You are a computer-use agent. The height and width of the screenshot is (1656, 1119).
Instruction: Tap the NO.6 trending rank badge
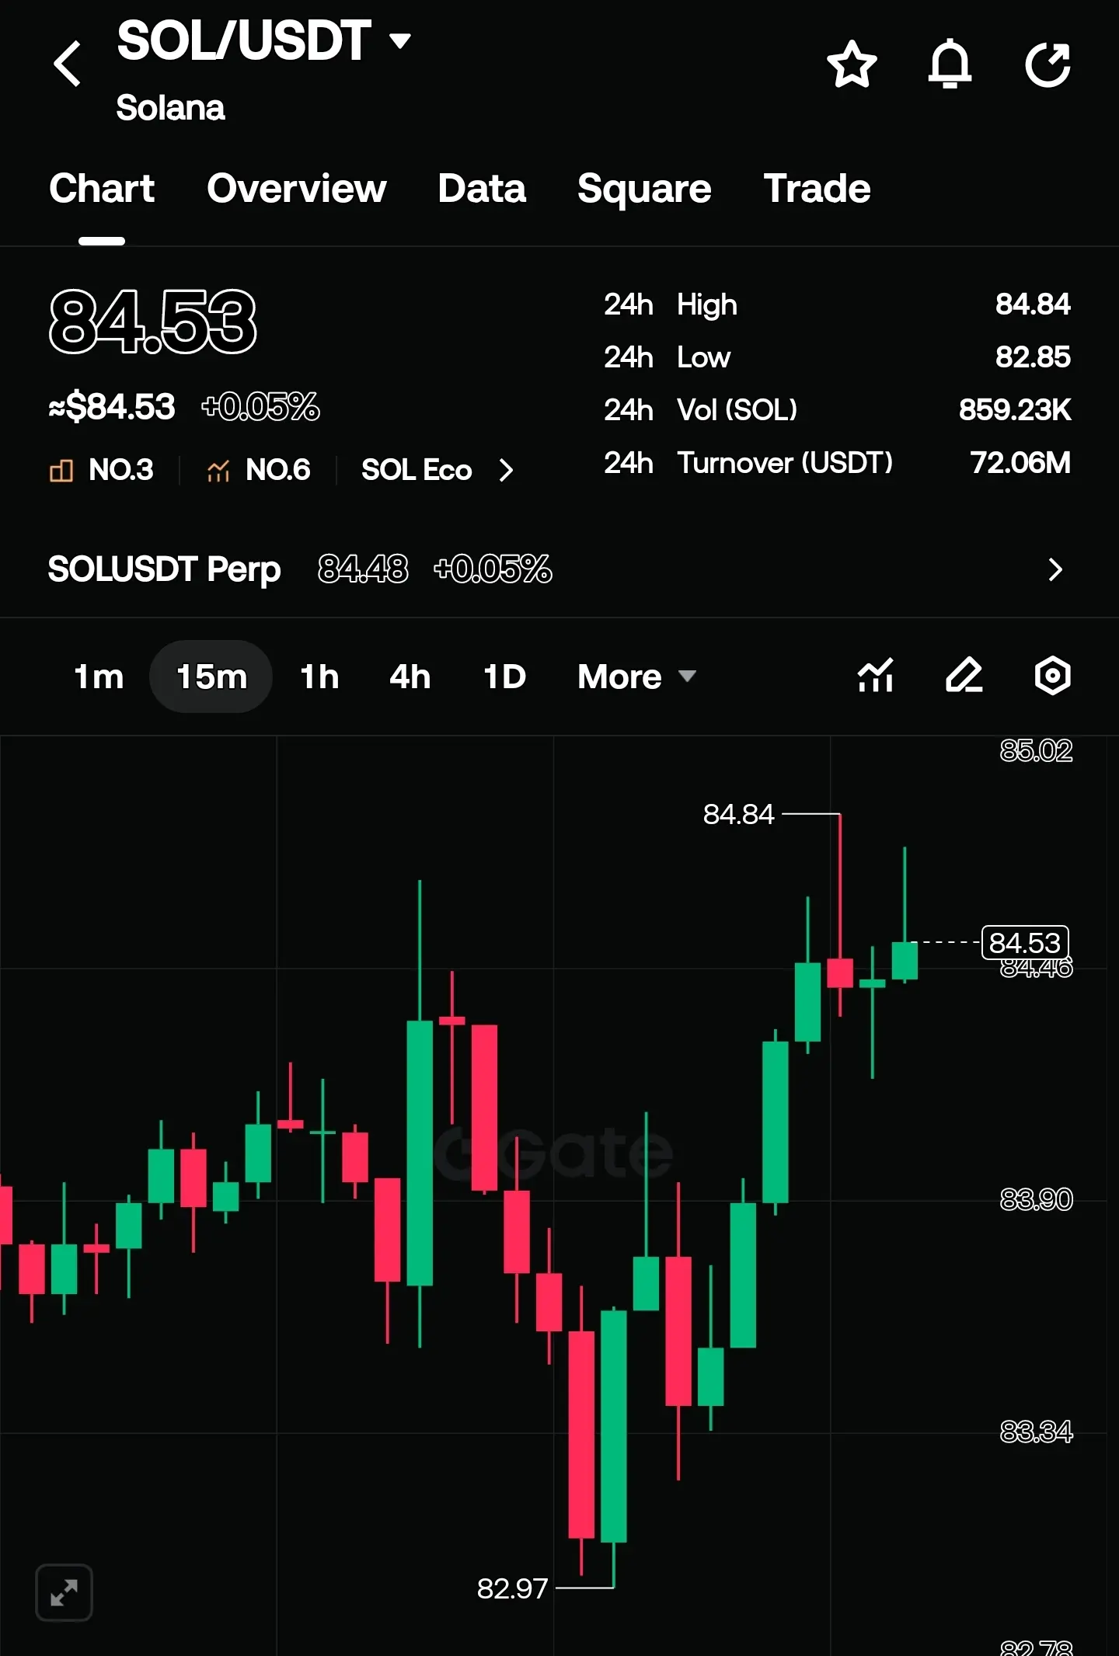(258, 470)
